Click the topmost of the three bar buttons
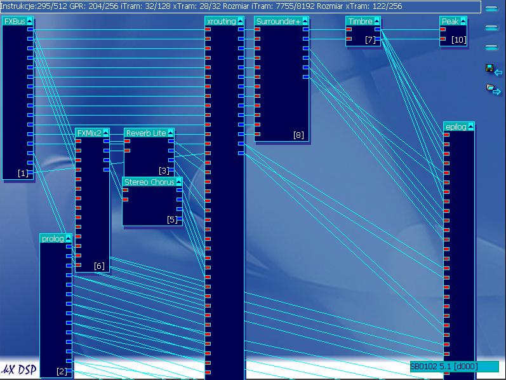This screenshot has height=380, width=506. coord(491,9)
